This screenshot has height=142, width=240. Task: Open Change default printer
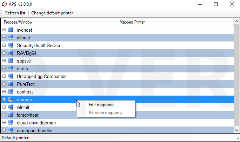[x=52, y=13]
